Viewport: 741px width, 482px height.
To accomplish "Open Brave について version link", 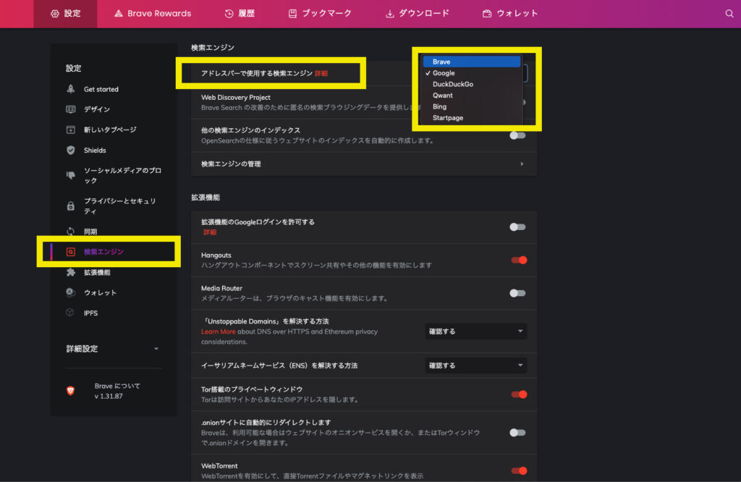I will (117, 391).
